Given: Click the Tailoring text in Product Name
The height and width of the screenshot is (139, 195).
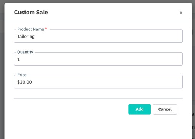Looking at the screenshot, I should click(26, 37).
